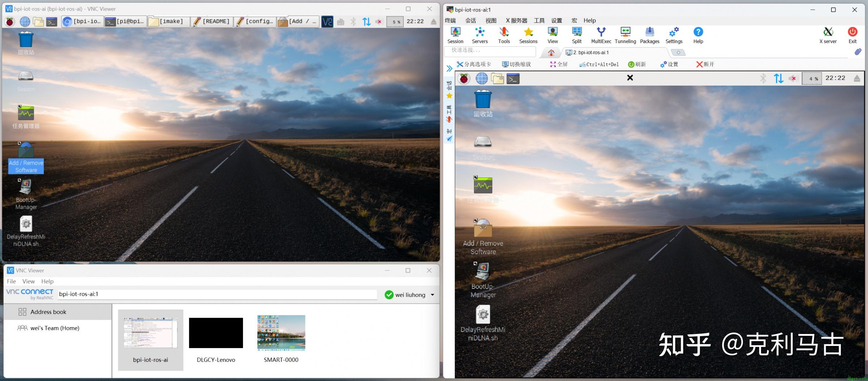Open Tunneling in MobaXterm toolbar
Viewport: 868px width, 381px height.
pyautogui.click(x=625, y=35)
